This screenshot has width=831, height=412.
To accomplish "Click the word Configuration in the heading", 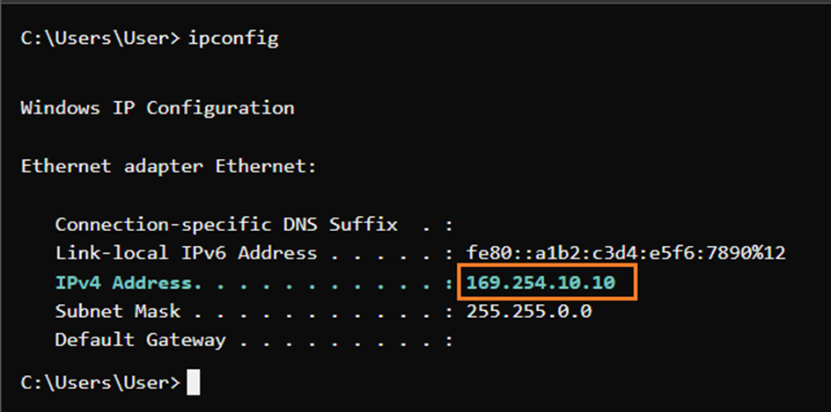I will [x=221, y=108].
